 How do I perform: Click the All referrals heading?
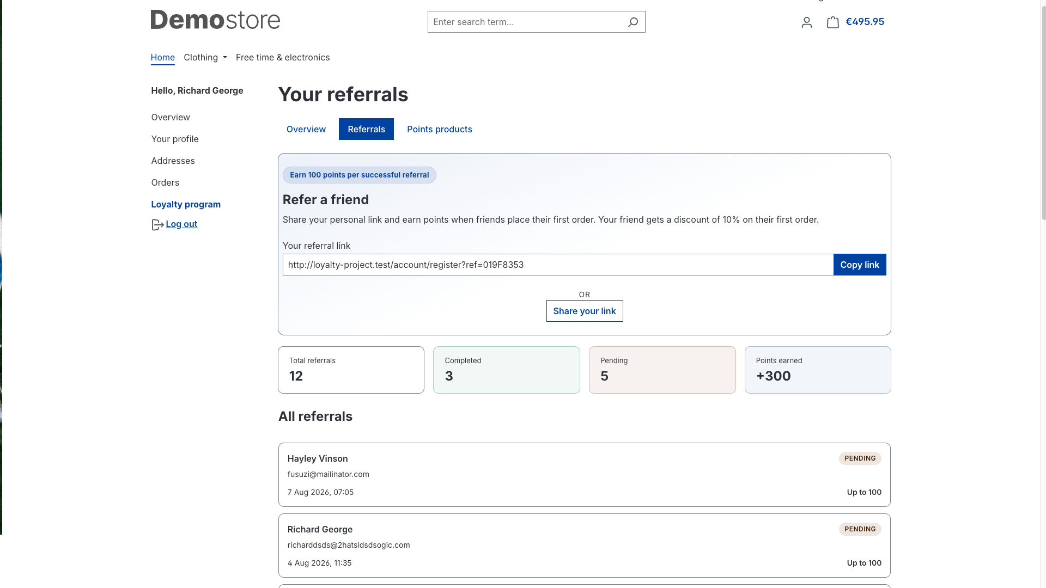tap(315, 416)
